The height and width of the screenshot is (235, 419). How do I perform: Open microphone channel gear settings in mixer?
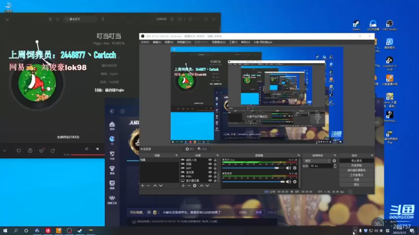tap(295, 168)
